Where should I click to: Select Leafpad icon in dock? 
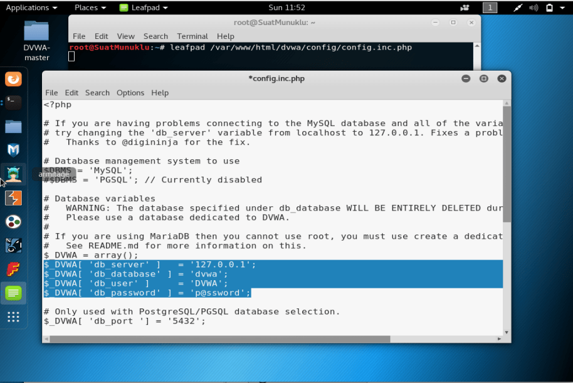[14, 293]
